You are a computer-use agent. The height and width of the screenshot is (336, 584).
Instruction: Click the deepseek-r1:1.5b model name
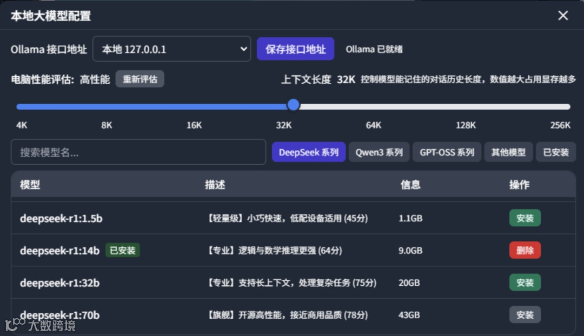61,218
